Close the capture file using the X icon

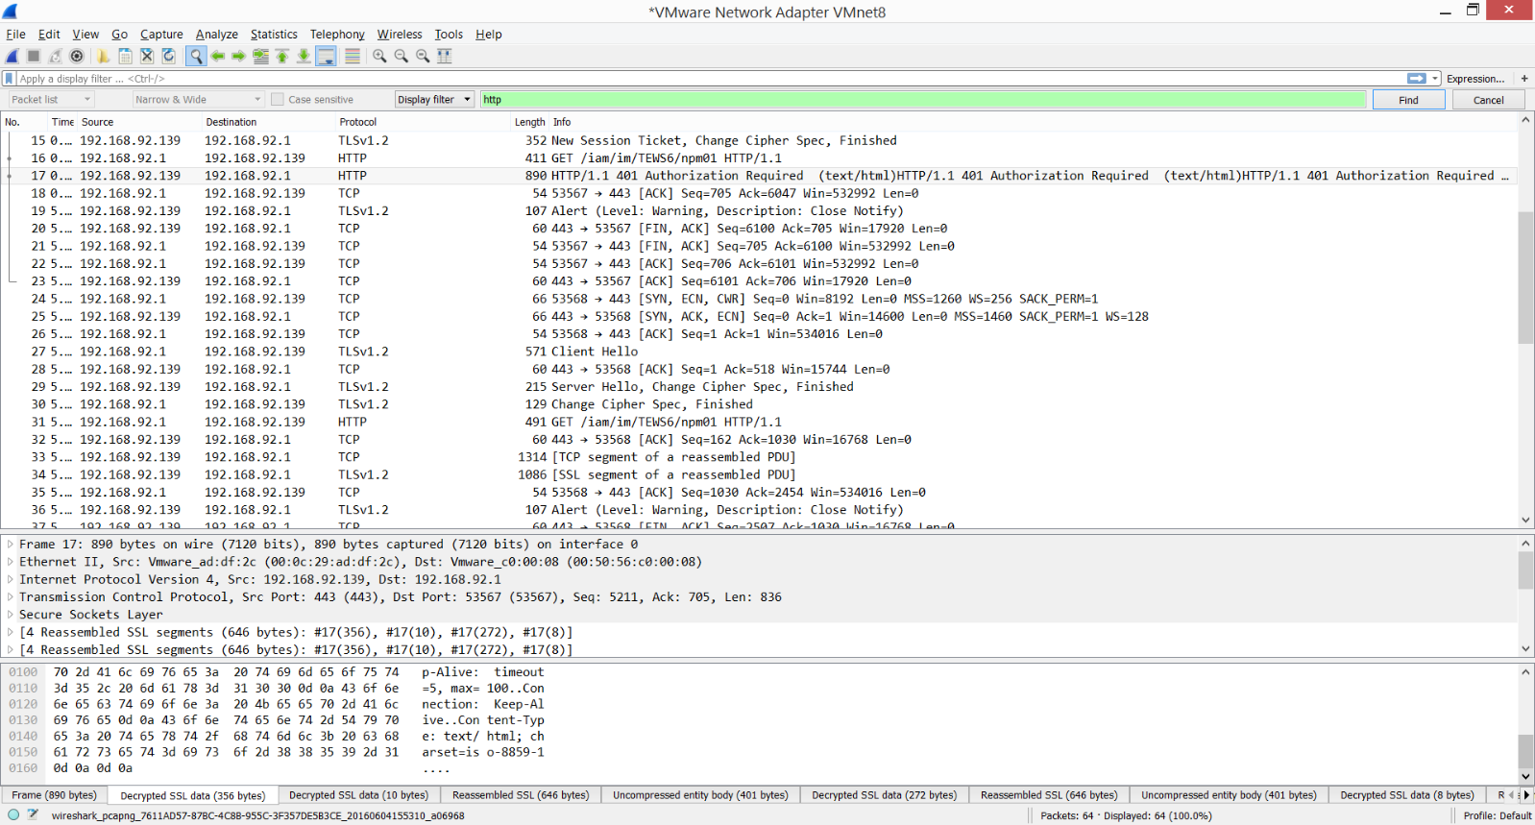pos(147,57)
